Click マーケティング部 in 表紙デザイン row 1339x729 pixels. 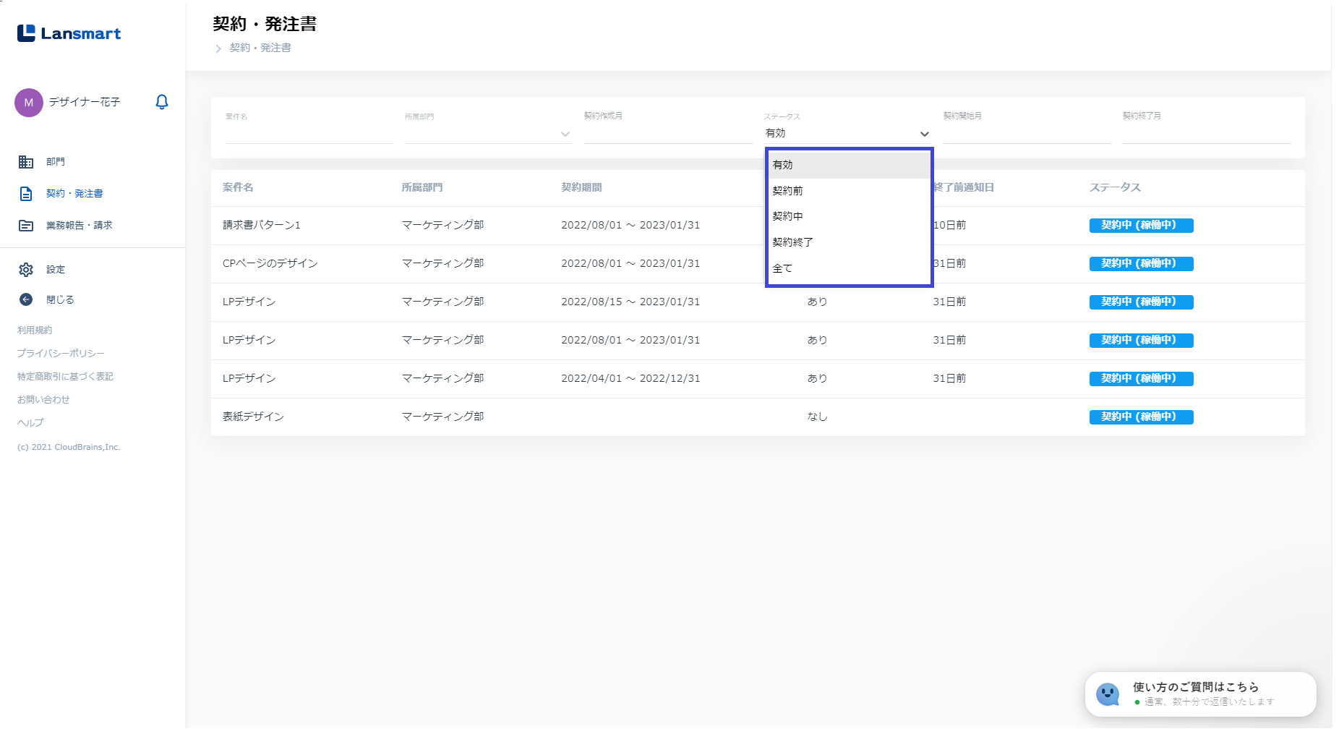coord(442,417)
